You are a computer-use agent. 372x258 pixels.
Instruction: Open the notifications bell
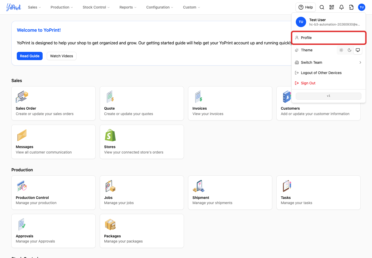(342, 7)
